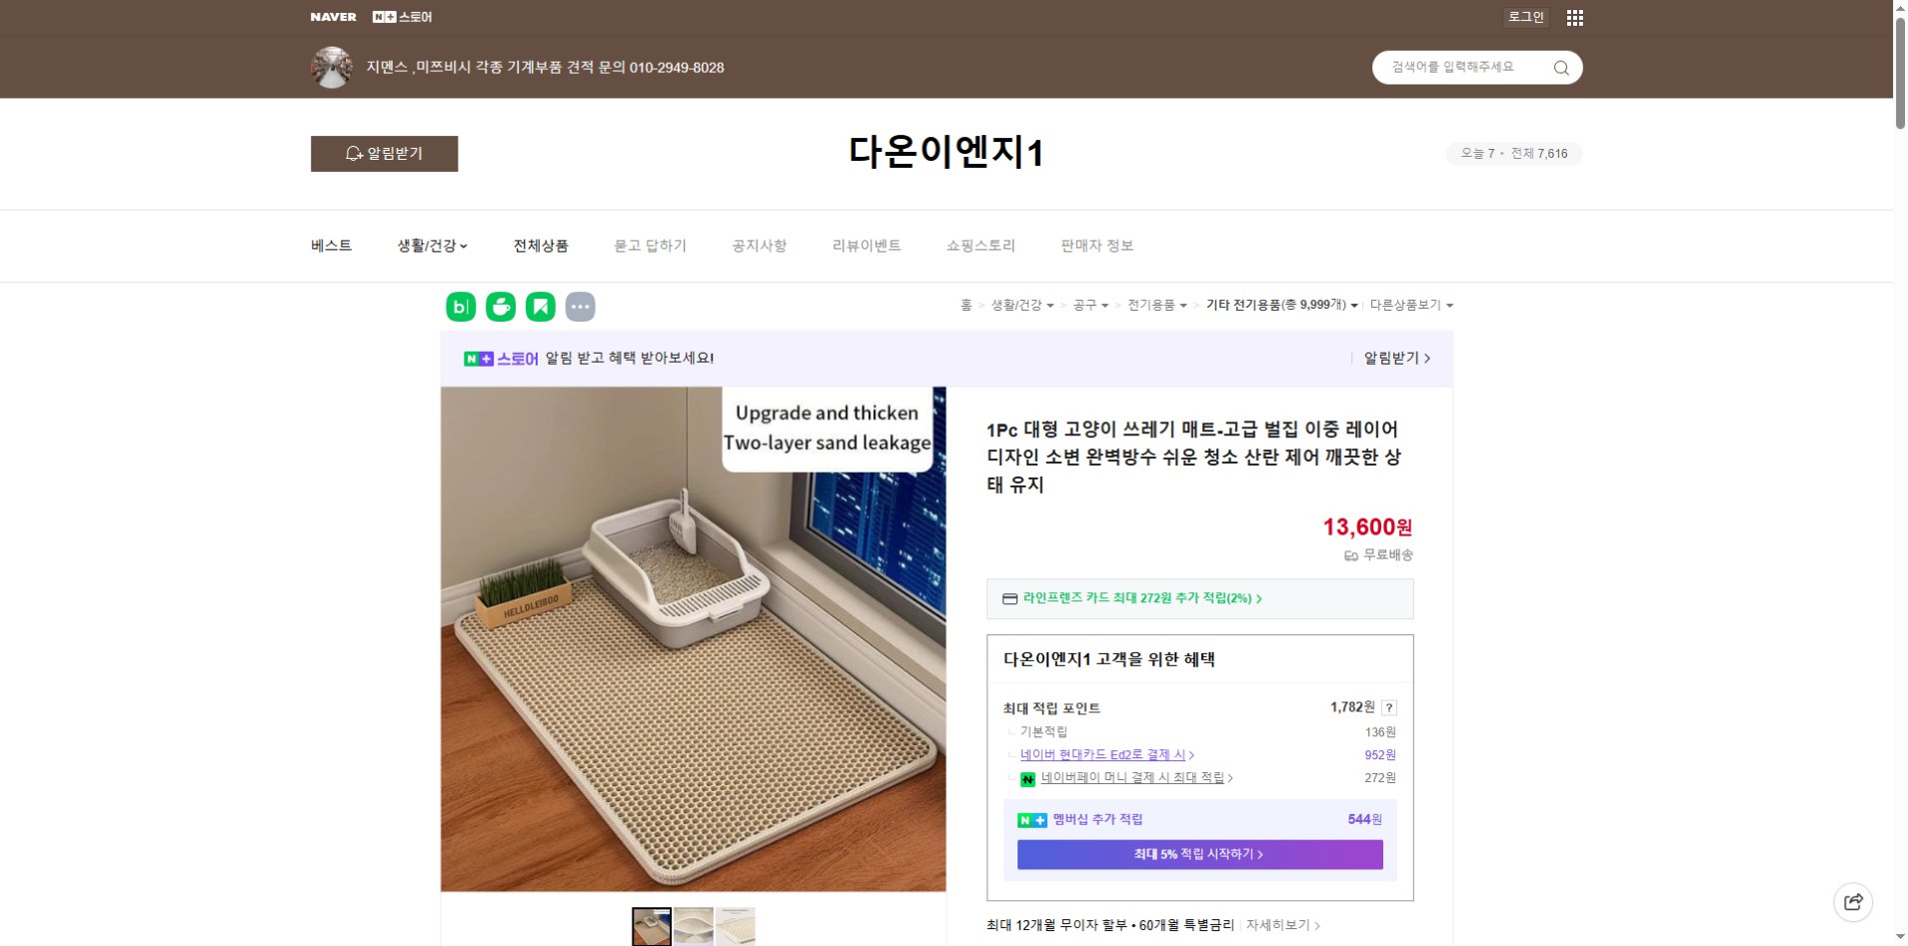Click the floating share icon at bottom right
Viewport: 1908px width, 946px height.
(x=1854, y=901)
